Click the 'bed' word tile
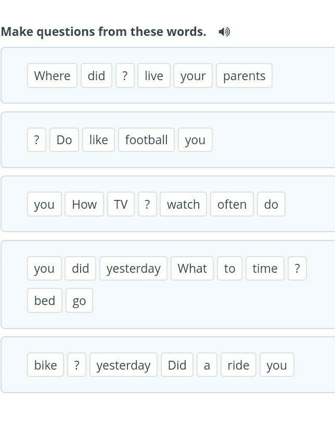335x430 pixels. coord(45,301)
